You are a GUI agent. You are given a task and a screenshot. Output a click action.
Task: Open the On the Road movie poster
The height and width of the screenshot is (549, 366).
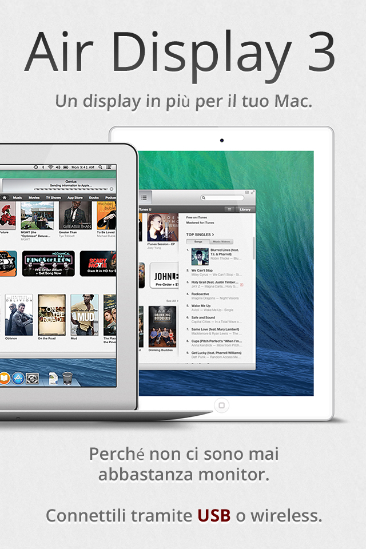pos(51,315)
